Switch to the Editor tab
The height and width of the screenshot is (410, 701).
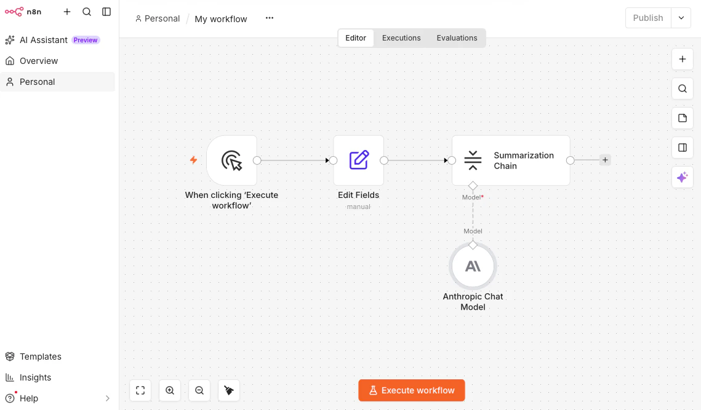[x=356, y=38]
